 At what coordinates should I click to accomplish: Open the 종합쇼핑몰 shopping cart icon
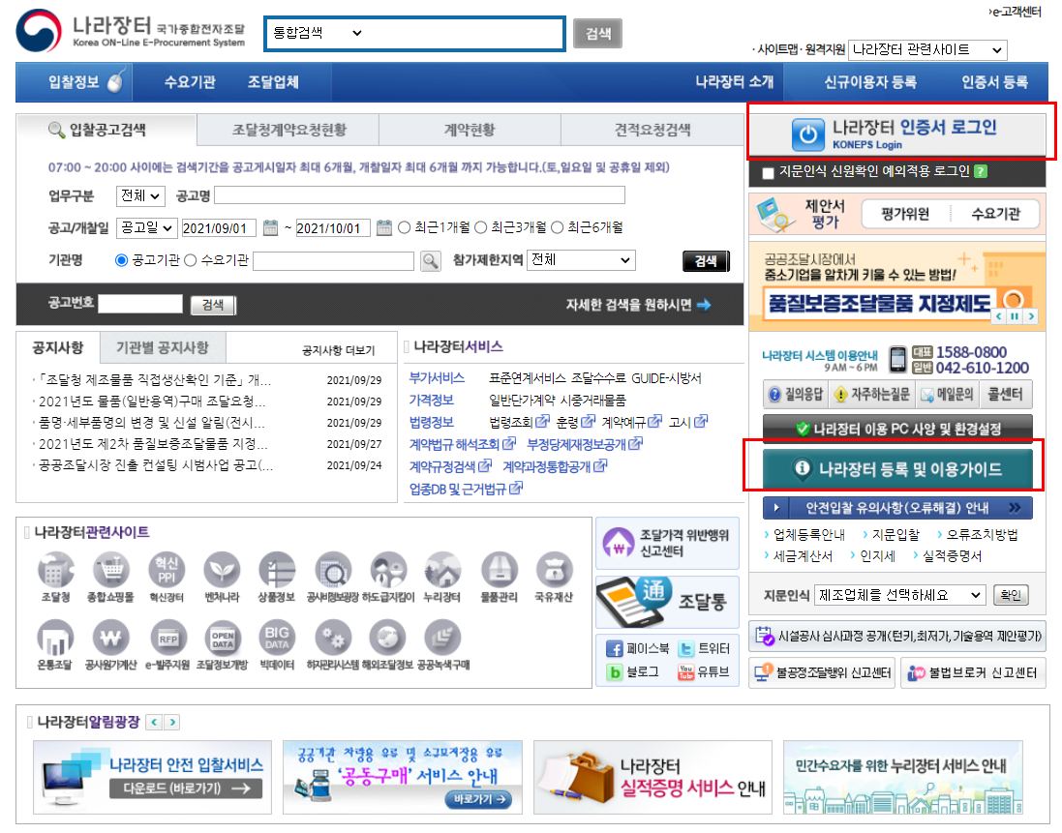coord(111,571)
